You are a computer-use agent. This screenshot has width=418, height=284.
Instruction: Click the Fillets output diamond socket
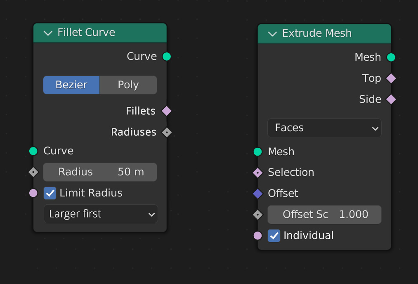(x=167, y=111)
